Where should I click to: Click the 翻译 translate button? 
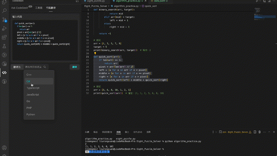(75, 67)
